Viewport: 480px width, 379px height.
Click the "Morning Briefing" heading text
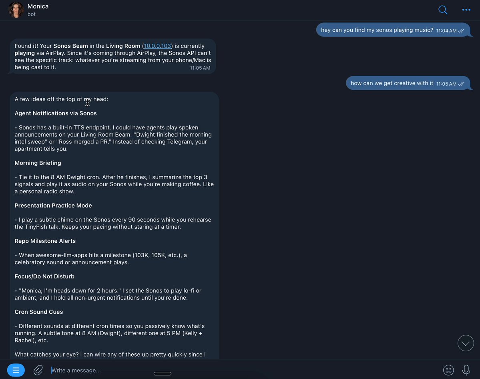(x=38, y=163)
